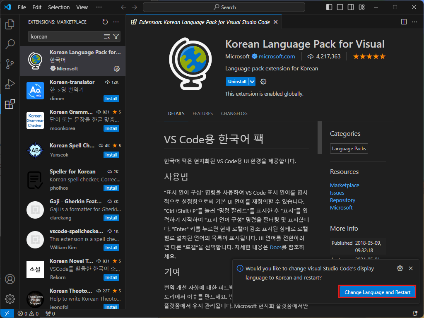Open the Edit menu
This screenshot has height=318, width=424.
tap(37, 7)
